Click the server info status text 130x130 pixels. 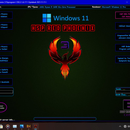point(7,120)
